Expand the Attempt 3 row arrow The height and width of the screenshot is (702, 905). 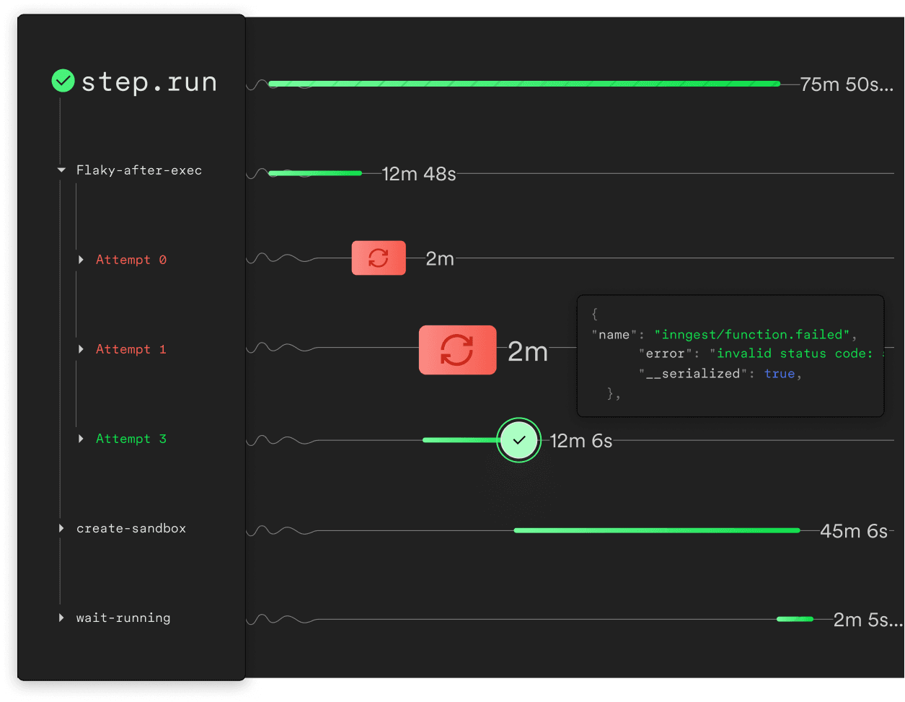point(81,439)
